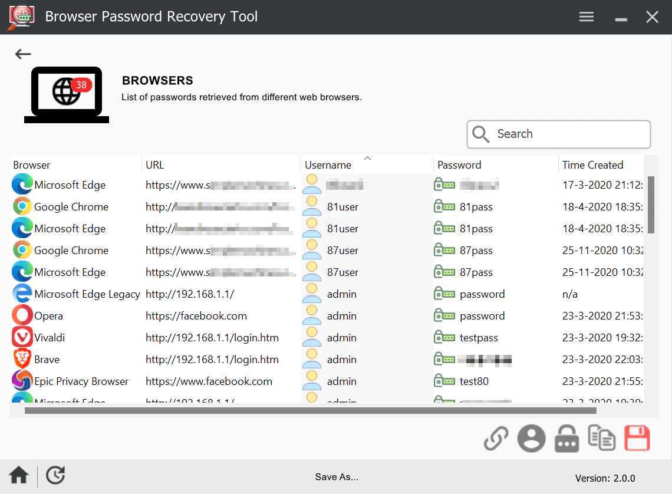Click the password cell in Edge Legacy row

(482, 294)
